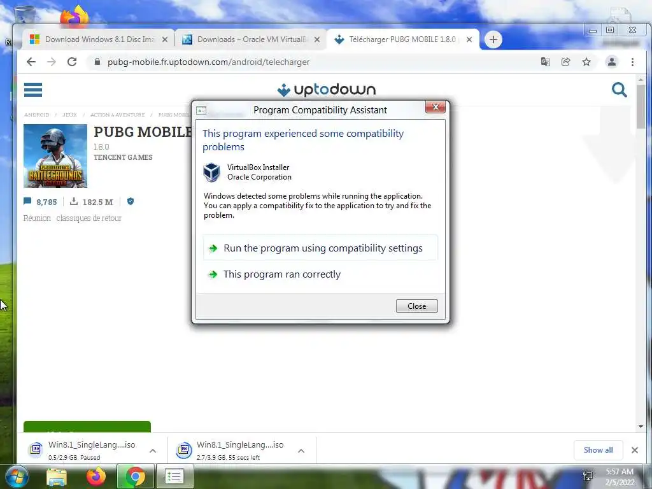652x489 pixels.
Task: Click the JEUX breadcrumb link
Action: coord(69,115)
